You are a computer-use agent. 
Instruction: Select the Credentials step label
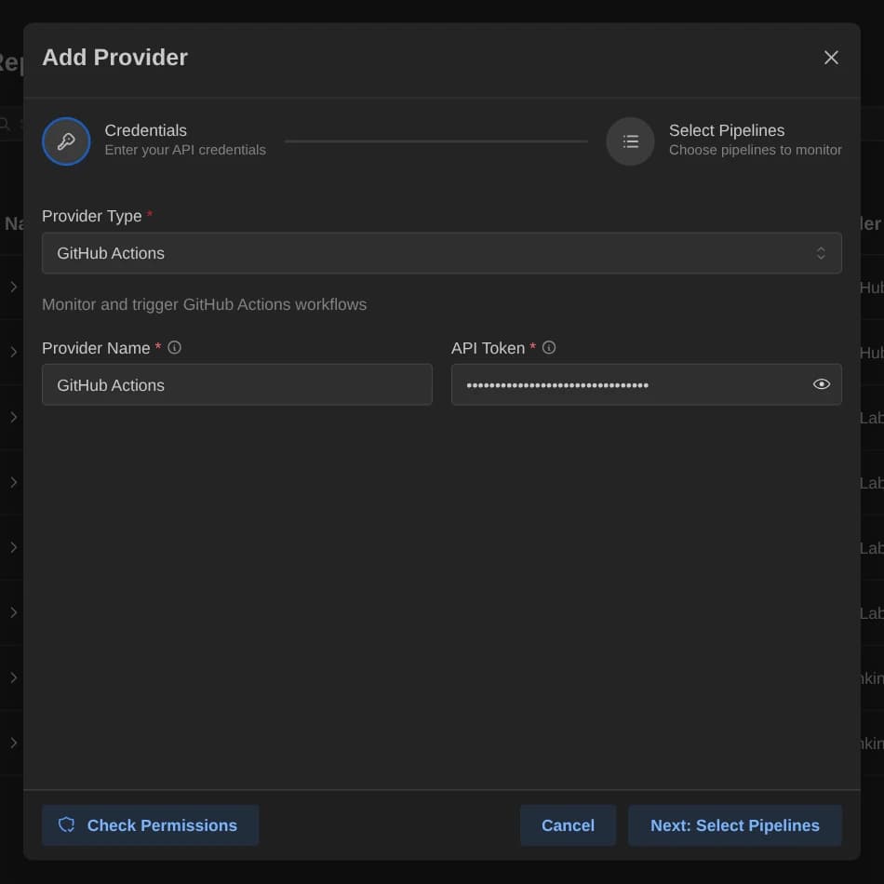(x=145, y=130)
